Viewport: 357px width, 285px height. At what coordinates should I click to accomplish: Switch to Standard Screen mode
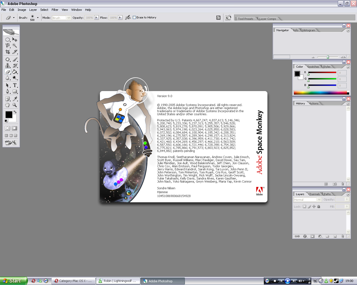(6, 136)
